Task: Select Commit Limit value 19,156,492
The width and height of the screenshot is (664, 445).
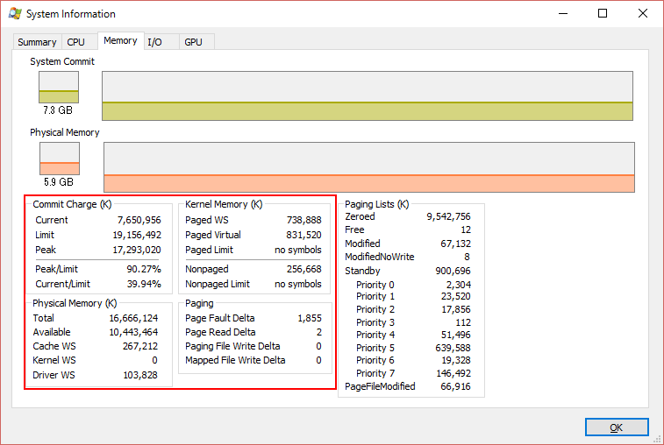Action: (137, 235)
